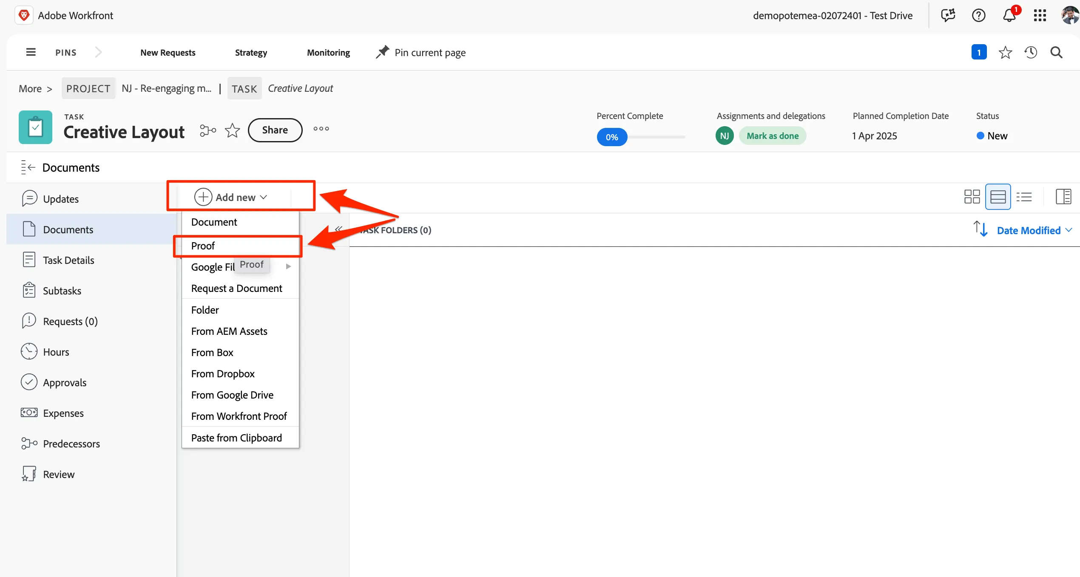Choose Proof from Add new menu
1080x577 pixels.
pyautogui.click(x=241, y=246)
